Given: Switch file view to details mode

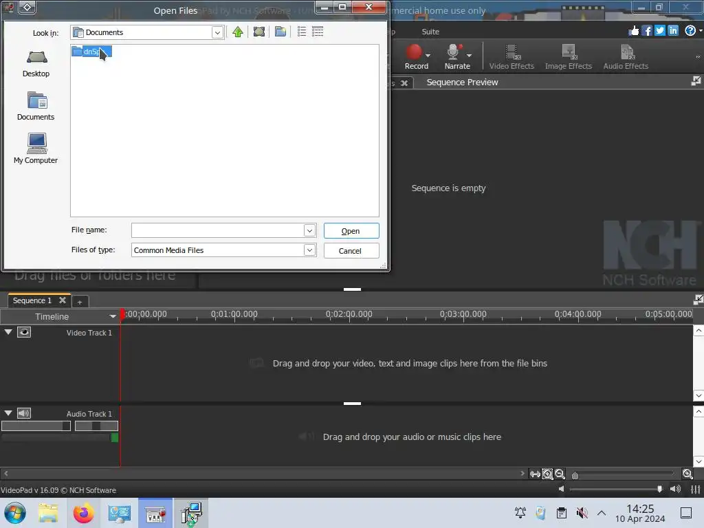Looking at the screenshot, I should click(318, 32).
